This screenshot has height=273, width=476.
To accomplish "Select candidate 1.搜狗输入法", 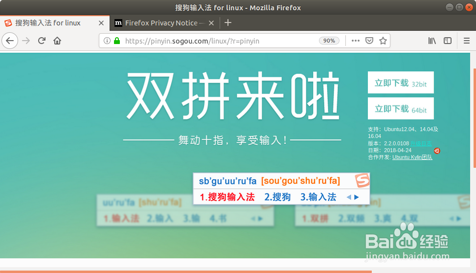I will click(x=227, y=197).
